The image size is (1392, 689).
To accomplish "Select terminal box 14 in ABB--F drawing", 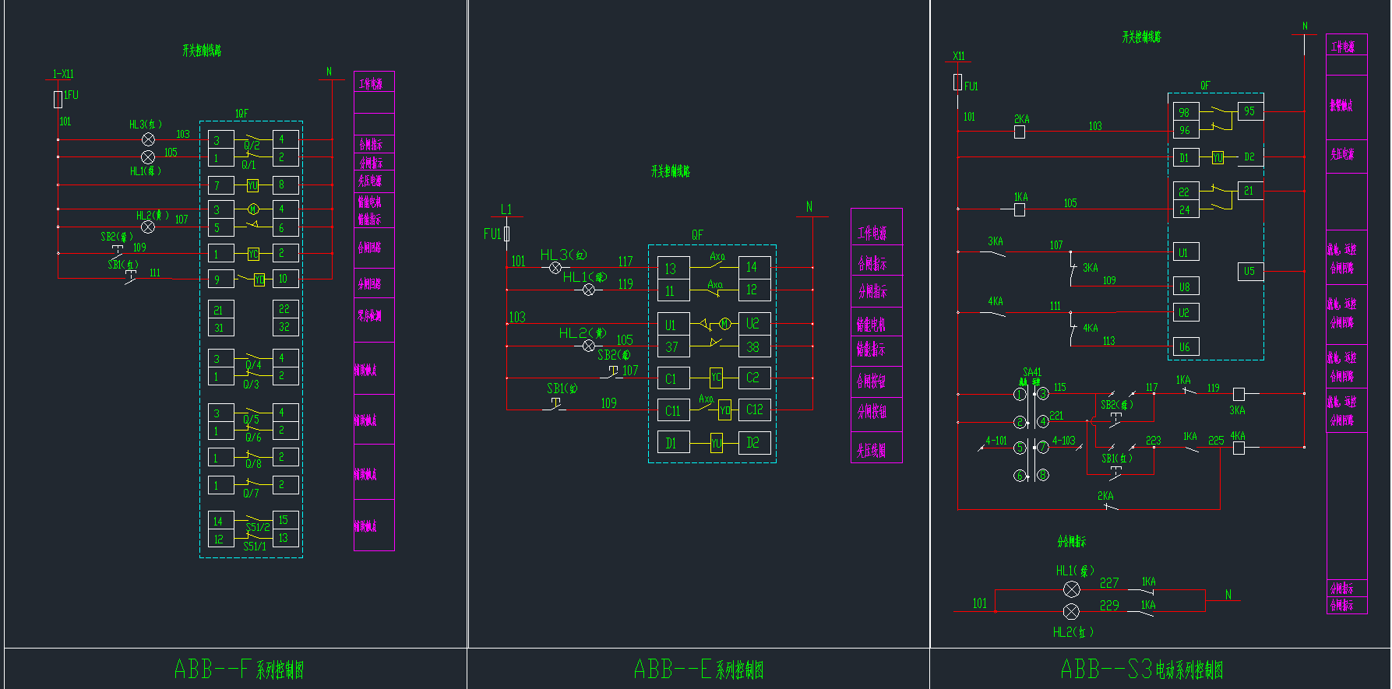I will click(221, 521).
